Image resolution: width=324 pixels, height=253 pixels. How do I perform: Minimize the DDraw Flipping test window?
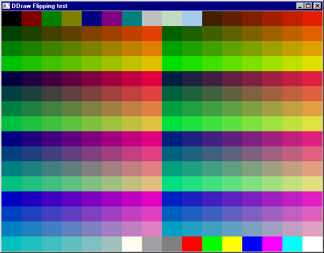[x=300, y=6]
